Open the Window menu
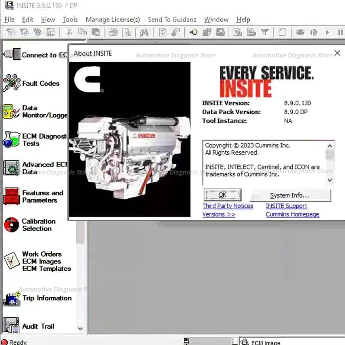The width and height of the screenshot is (345, 345). pos(216,19)
